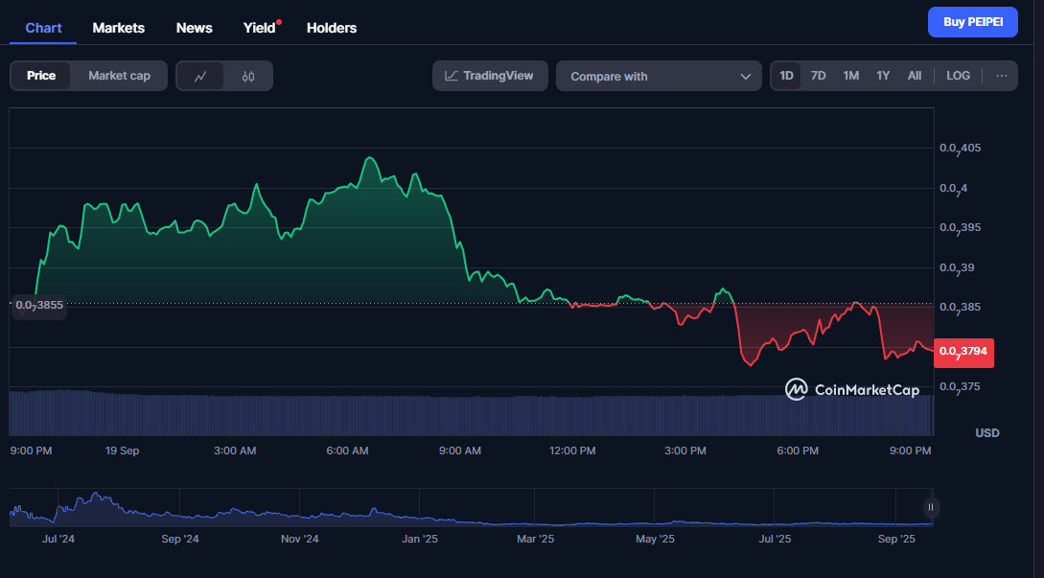Open TradingView chart mode
The image size is (1044, 578).
(x=490, y=76)
